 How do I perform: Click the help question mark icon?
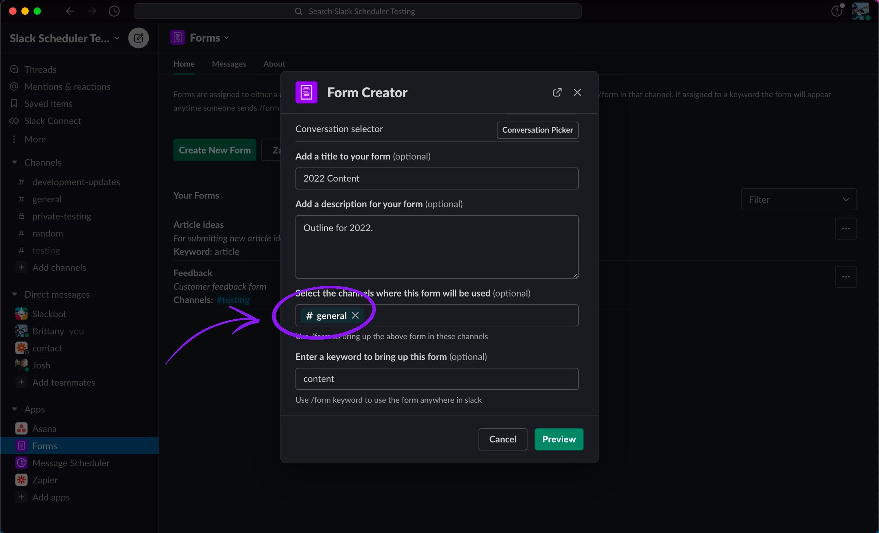tap(836, 11)
